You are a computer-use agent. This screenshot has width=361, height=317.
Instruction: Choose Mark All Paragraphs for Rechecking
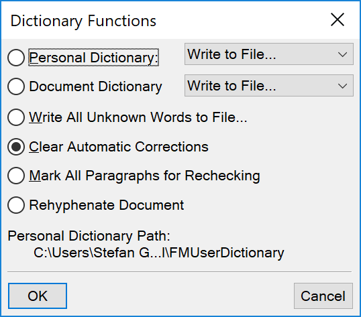pos(16,176)
